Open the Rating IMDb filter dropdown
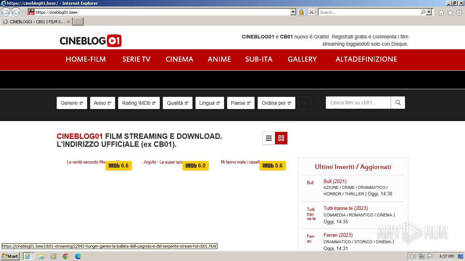Viewport: 465px width, 261px height. 139,103
